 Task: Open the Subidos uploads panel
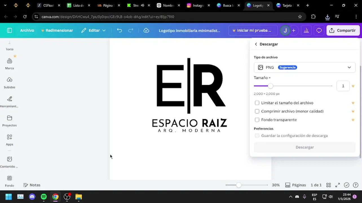(x=10, y=83)
